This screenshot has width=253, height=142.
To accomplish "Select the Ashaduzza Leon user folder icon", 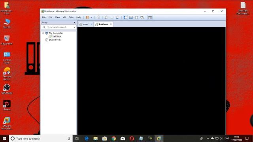I will point(7,8).
